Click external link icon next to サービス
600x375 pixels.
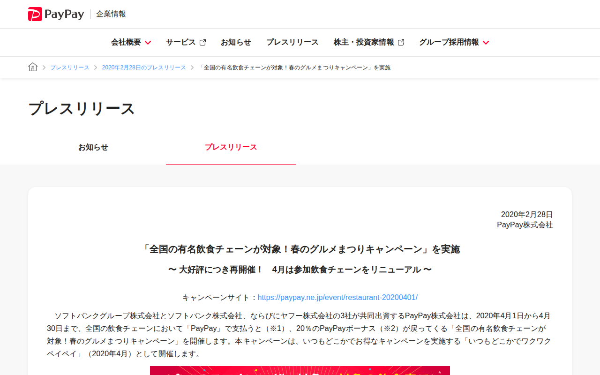(x=202, y=42)
